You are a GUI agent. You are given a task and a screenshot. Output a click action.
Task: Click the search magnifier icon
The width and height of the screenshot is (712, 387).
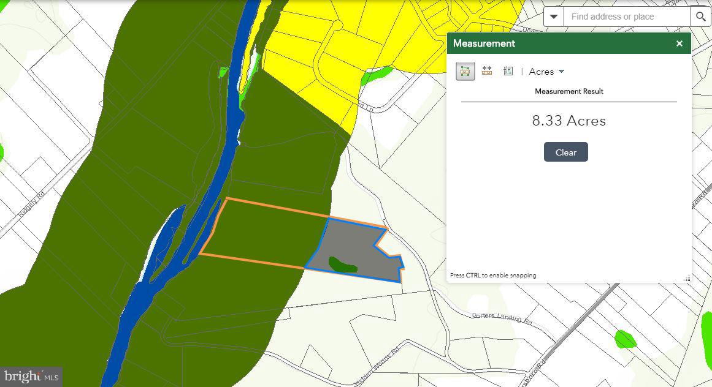tap(700, 17)
